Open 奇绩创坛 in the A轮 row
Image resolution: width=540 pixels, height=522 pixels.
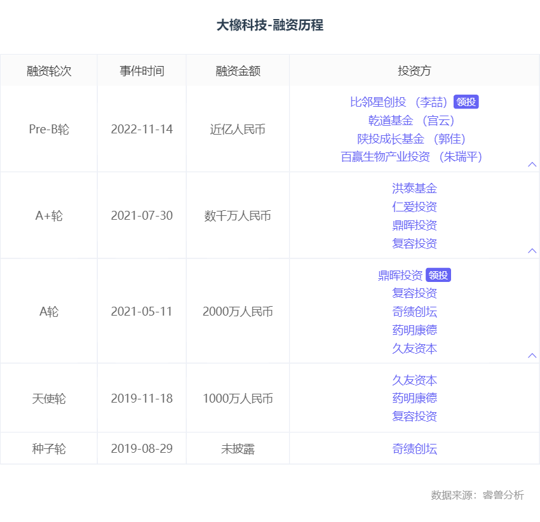[x=414, y=312]
